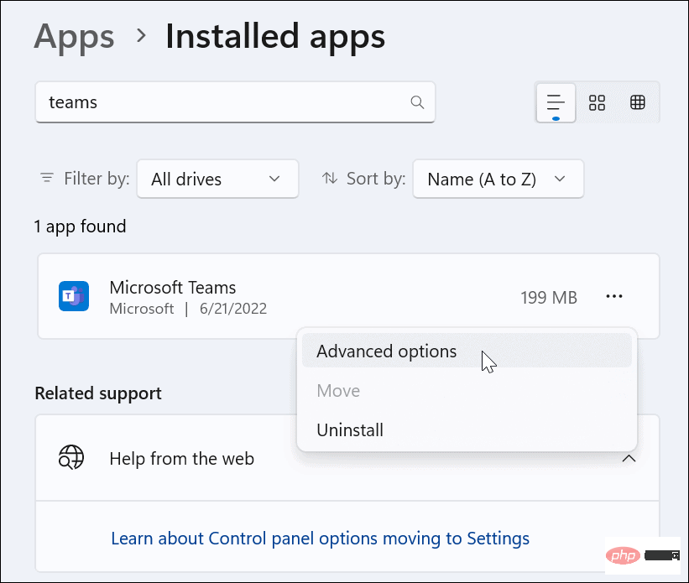Click the Help from the web label
This screenshot has width=689, height=583.
181,458
